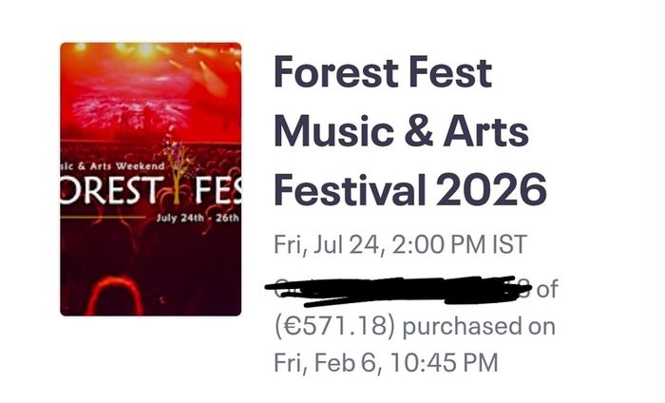665x403 pixels.
Task: Select the Fri, Jul 24, 2:00 PM IST date line
Action: point(400,245)
